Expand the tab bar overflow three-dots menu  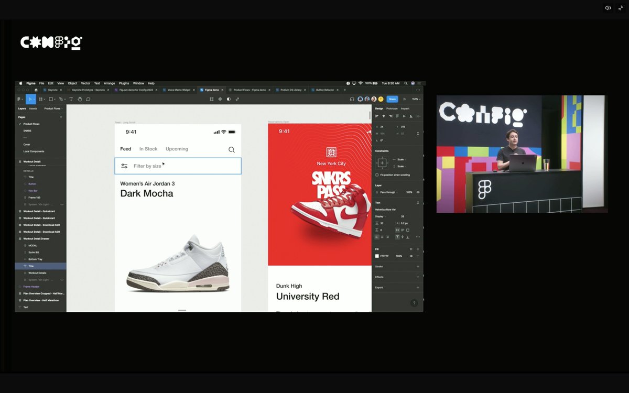(x=418, y=90)
